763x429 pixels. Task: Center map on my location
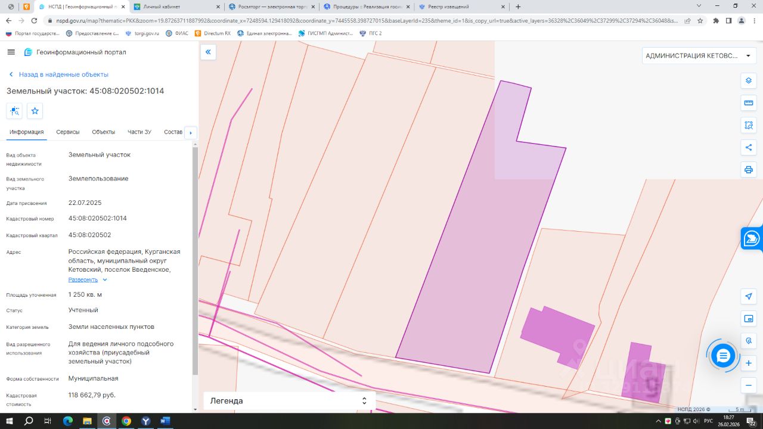(x=749, y=296)
